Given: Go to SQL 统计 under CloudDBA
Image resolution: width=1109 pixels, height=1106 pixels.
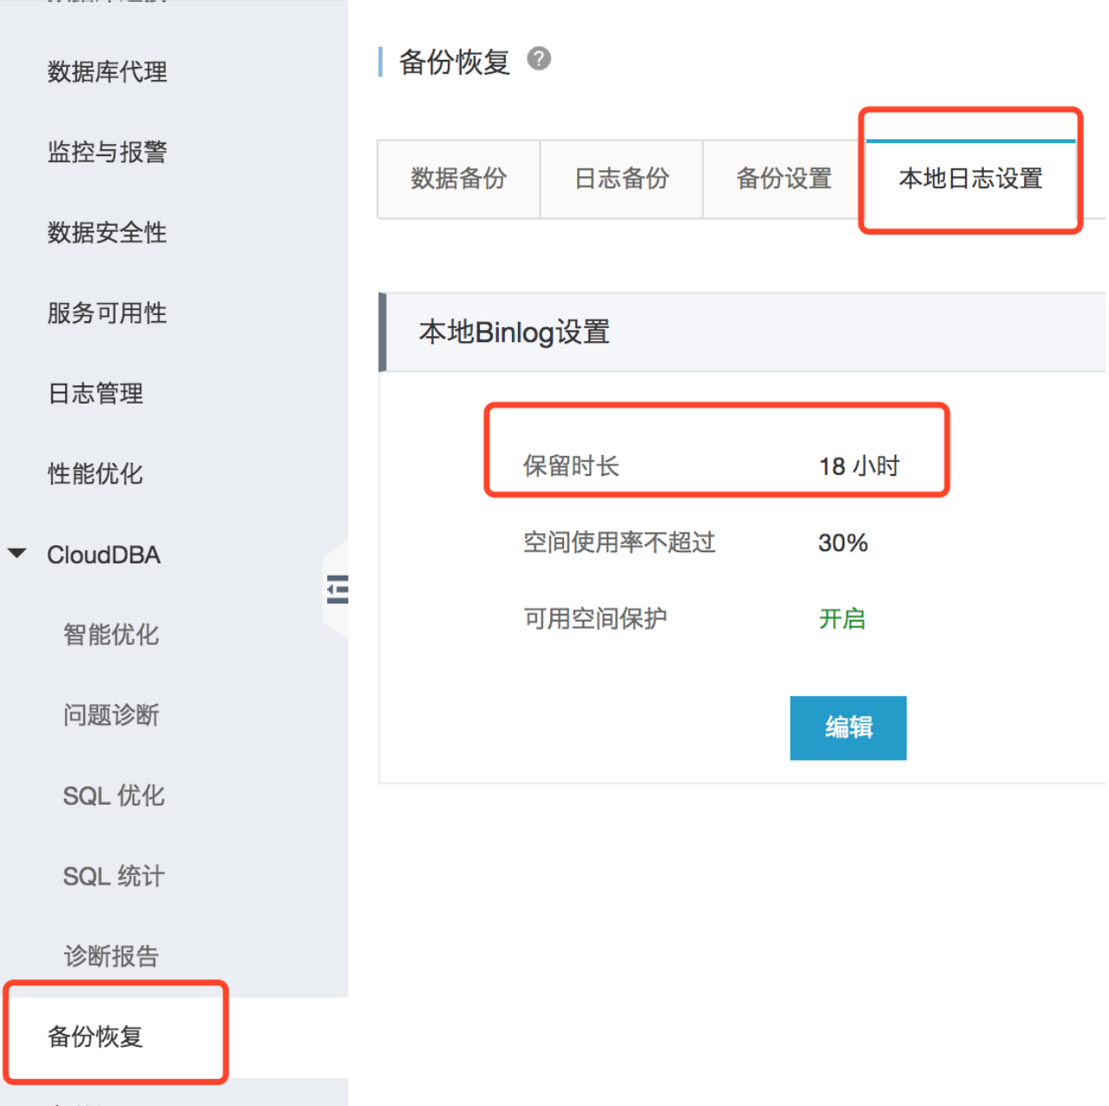Looking at the screenshot, I should coord(114,877).
